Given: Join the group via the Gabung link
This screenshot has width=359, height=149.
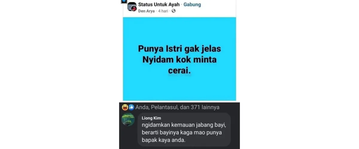Looking at the screenshot, I should pos(192,4).
